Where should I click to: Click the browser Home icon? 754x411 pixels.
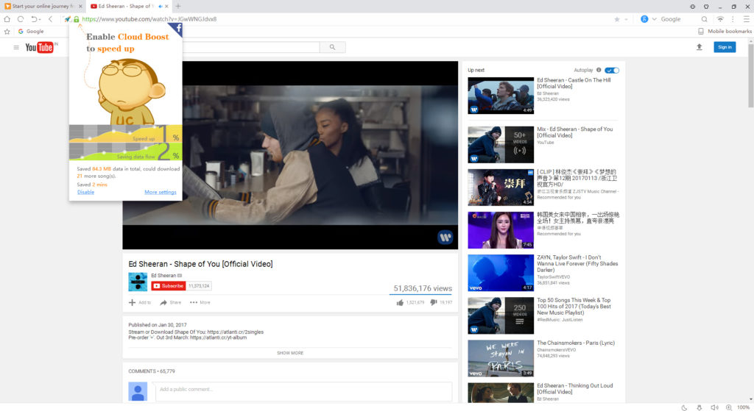click(x=7, y=19)
